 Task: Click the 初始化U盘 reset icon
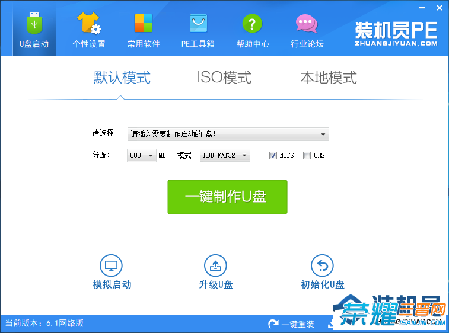[322, 265]
